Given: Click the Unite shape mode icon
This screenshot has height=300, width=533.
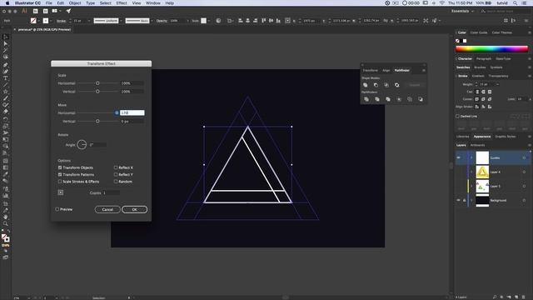Looking at the screenshot, I should [366, 85].
